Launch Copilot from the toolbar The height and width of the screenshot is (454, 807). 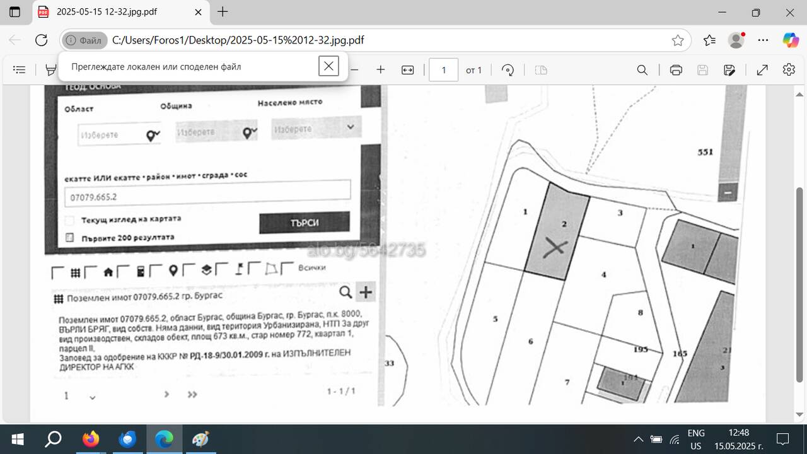click(x=791, y=40)
